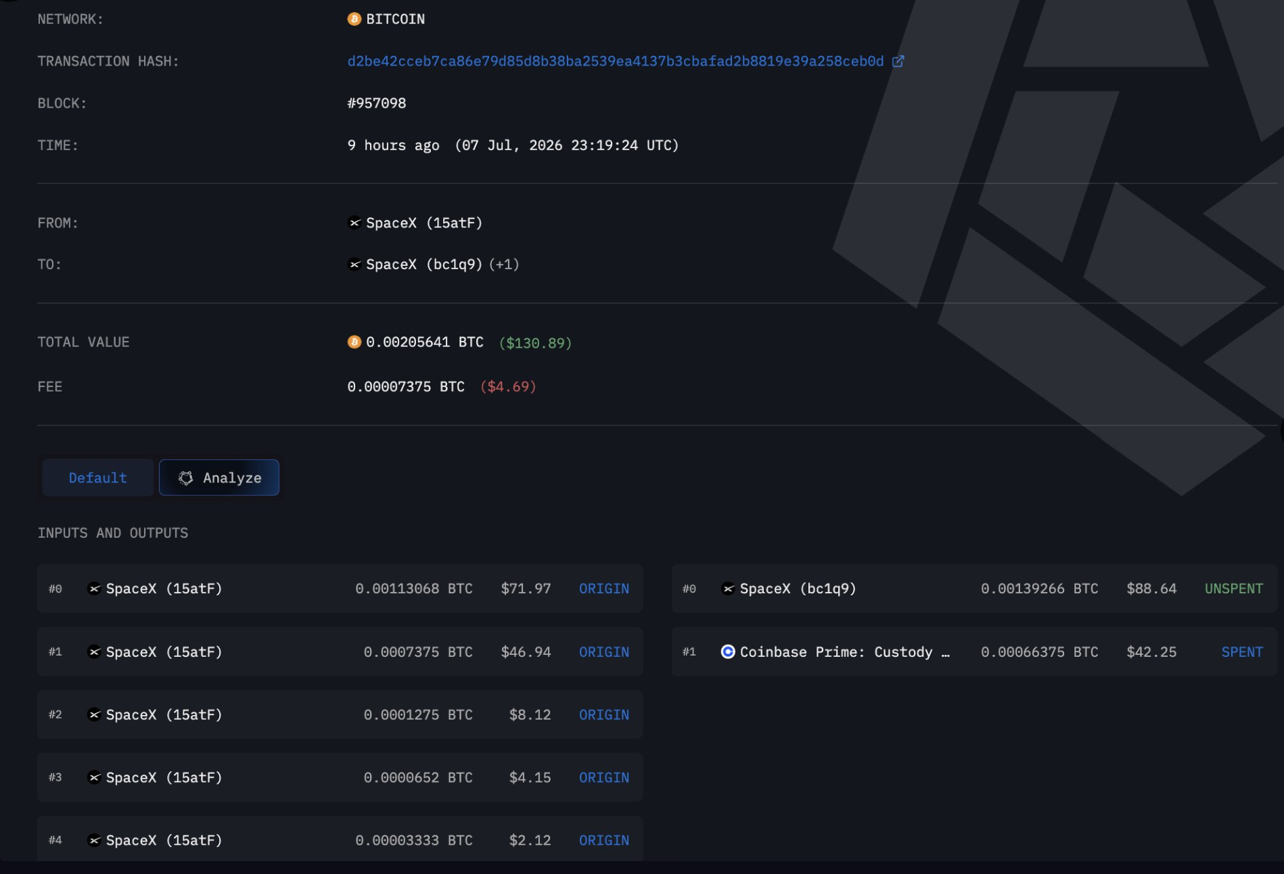The height and width of the screenshot is (874, 1284).
Task: Click SpaceX icon on input #2
Action: pyautogui.click(x=95, y=714)
